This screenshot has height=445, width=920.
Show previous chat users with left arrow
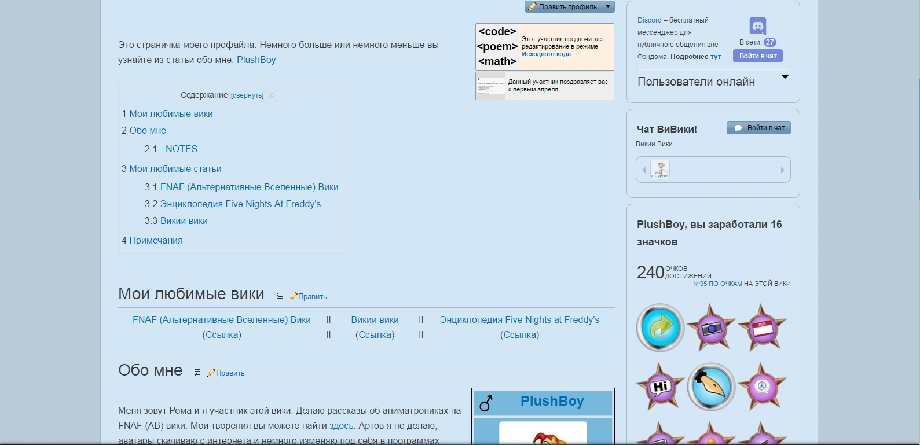coord(644,170)
